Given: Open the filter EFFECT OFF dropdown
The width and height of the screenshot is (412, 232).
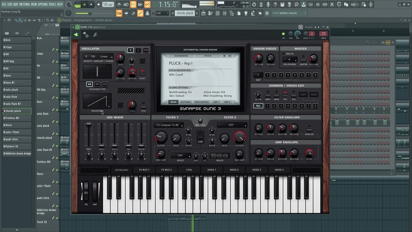Looking at the screenshot, I should click(181, 155).
